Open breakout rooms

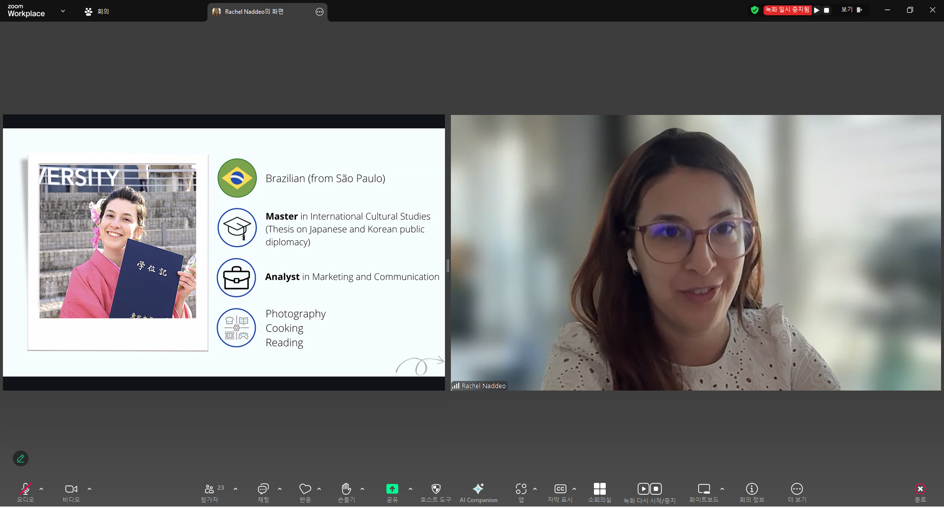pos(599,489)
